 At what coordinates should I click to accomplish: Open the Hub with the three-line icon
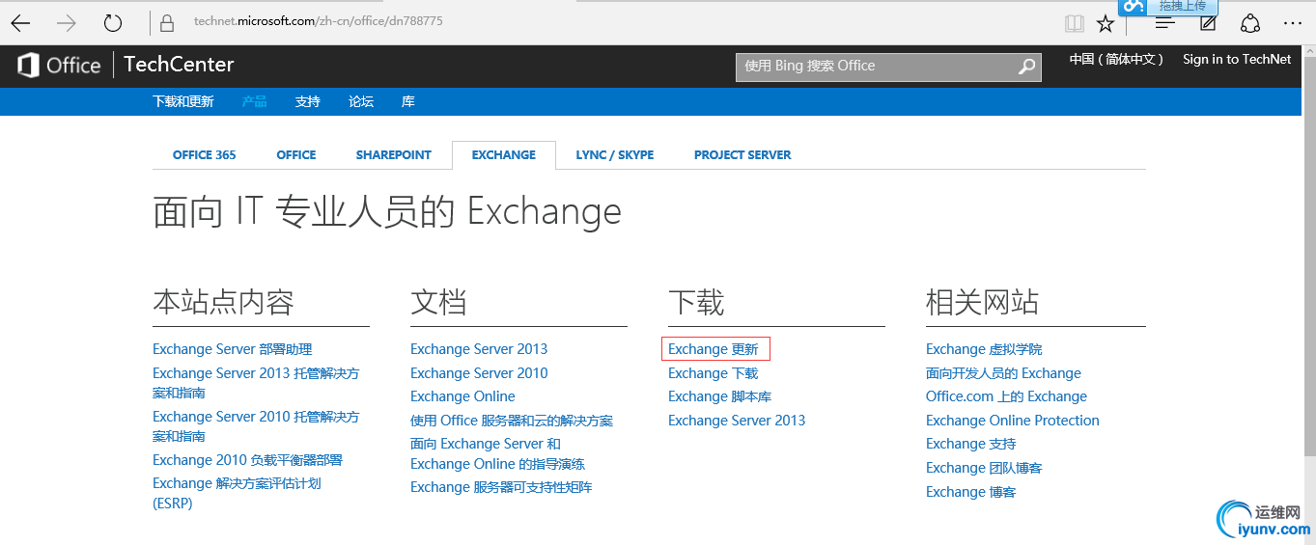[x=1165, y=23]
